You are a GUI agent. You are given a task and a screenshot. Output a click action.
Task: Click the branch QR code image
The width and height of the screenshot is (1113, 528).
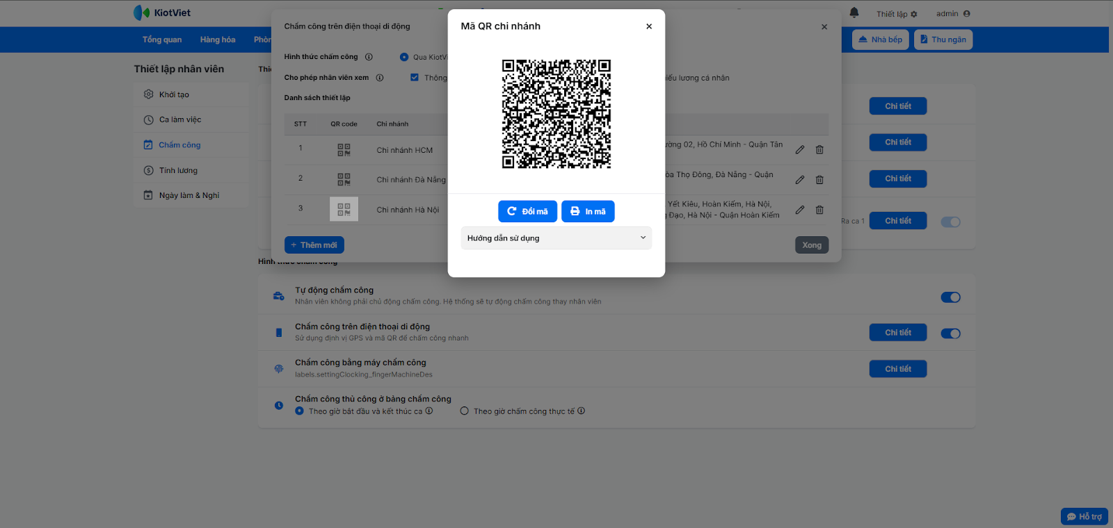(x=556, y=114)
